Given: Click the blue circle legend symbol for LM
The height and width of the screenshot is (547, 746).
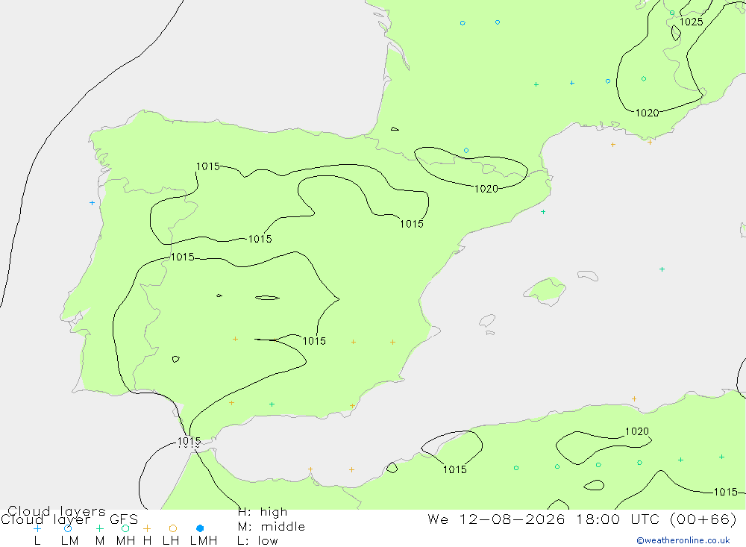Looking at the screenshot, I should 68,528.
